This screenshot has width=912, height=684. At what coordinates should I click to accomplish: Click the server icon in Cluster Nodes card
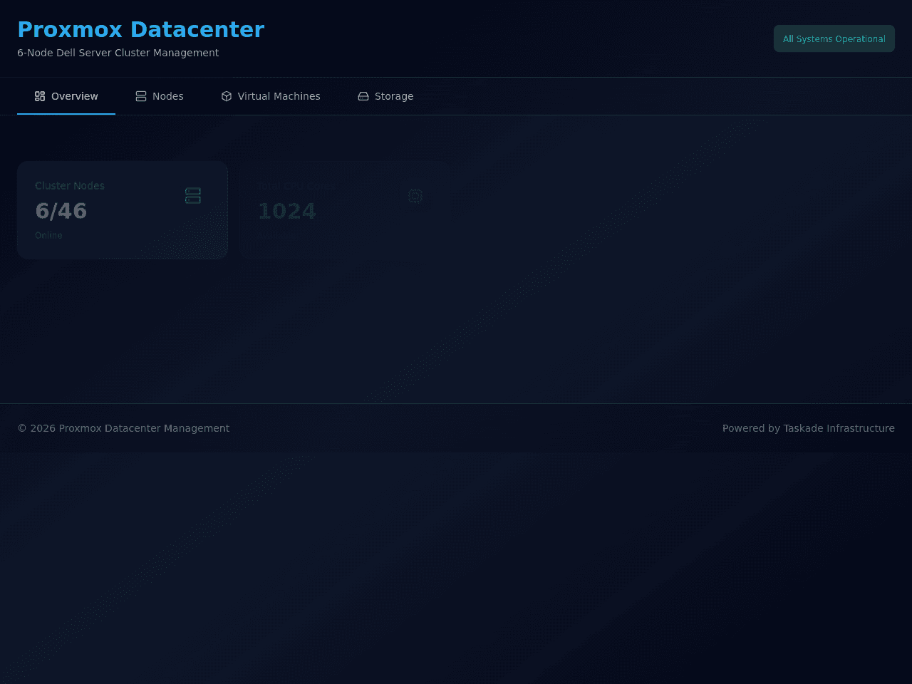tap(193, 195)
